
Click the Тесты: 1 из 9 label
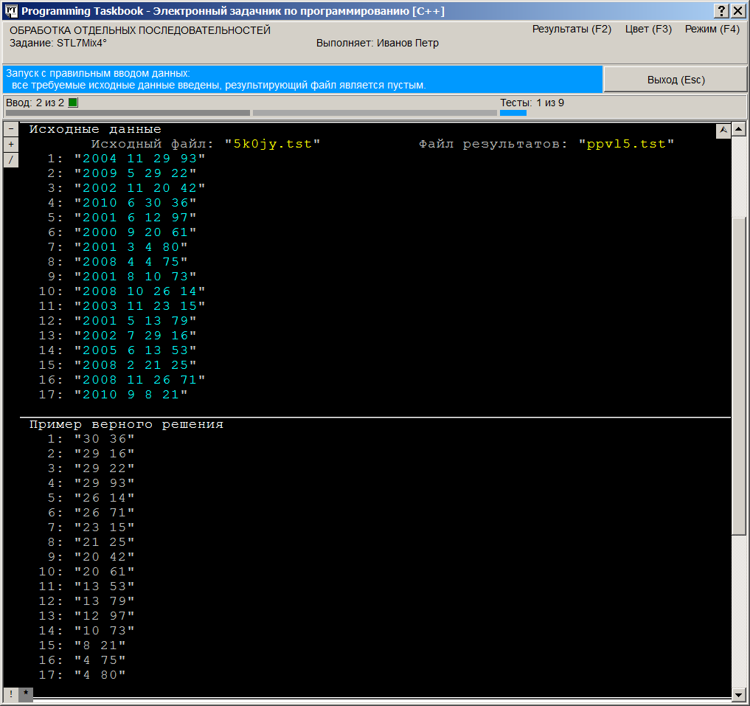coord(532,103)
